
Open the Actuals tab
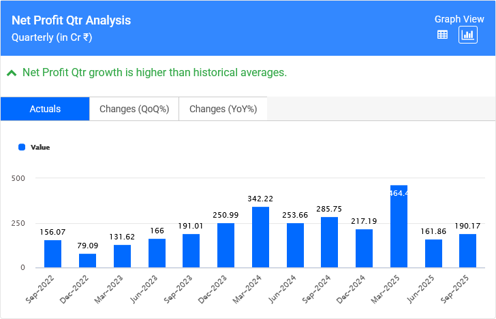click(x=45, y=109)
